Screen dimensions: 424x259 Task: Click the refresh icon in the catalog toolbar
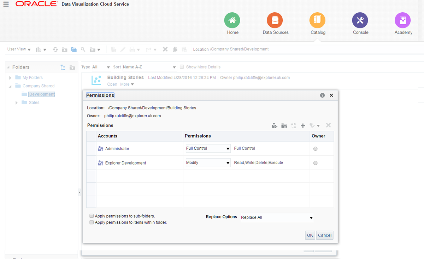click(x=55, y=50)
